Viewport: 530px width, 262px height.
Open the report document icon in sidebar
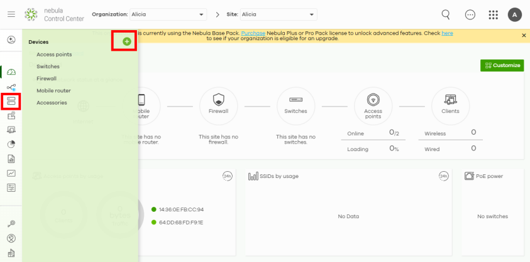11,159
